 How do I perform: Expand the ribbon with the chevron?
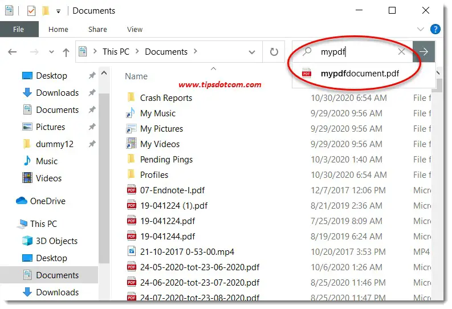(420, 29)
